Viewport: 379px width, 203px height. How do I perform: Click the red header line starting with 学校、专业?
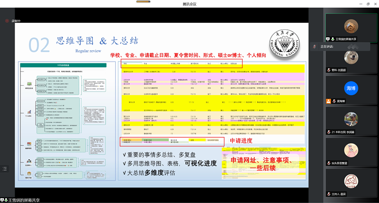pyautogui.click(x=188, y=55)
